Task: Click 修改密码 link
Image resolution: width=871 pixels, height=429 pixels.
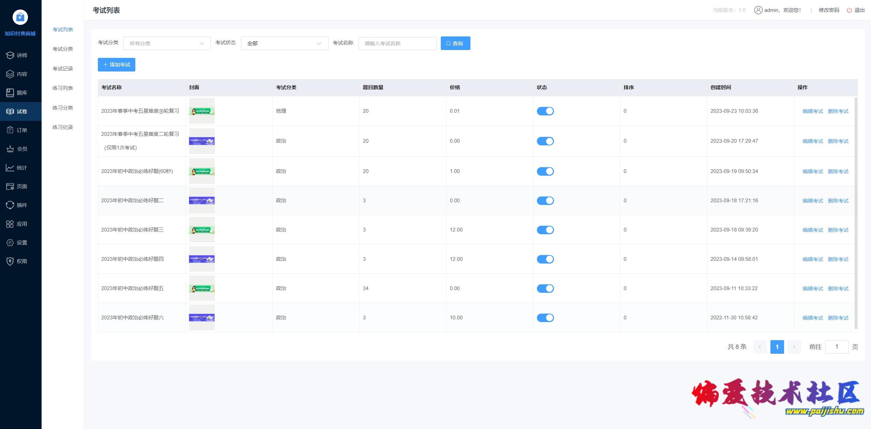Action: [x=829, y=10]
